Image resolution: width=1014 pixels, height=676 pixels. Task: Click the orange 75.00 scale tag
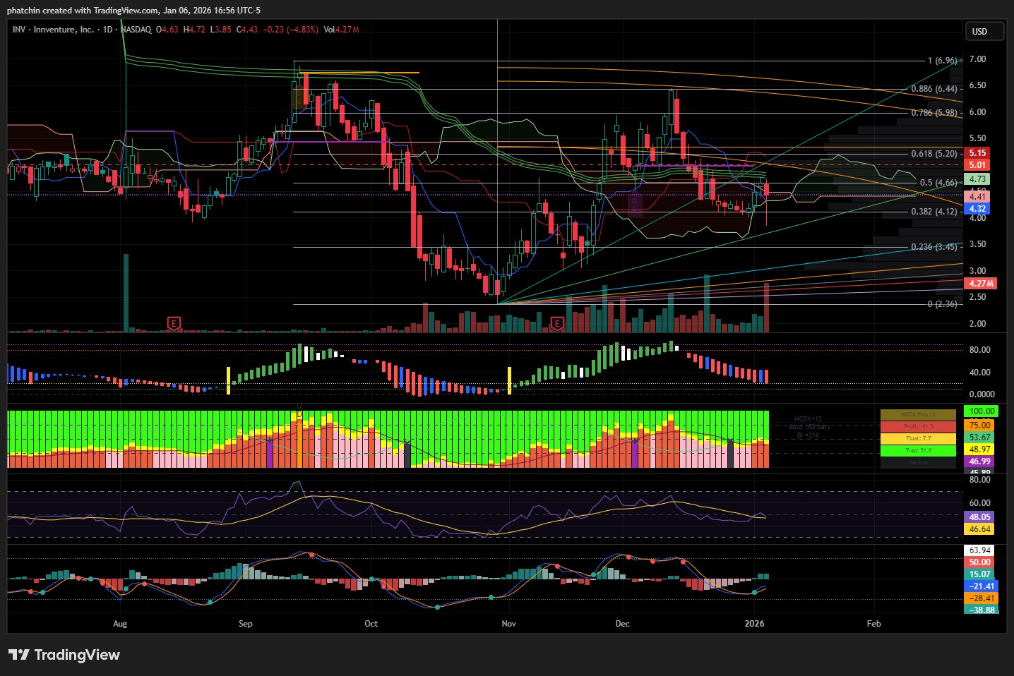click(979, 425)
